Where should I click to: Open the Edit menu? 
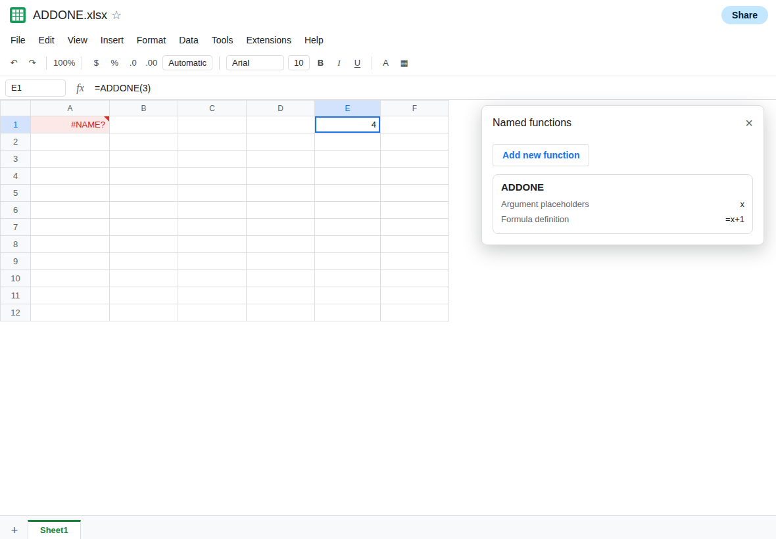tap(47, 40)
